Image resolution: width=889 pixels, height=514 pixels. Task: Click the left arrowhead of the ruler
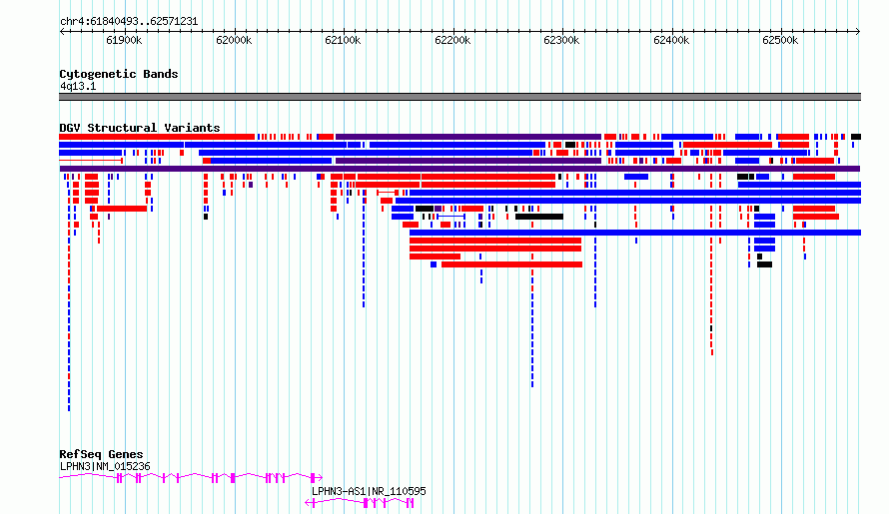click(62, 31)
